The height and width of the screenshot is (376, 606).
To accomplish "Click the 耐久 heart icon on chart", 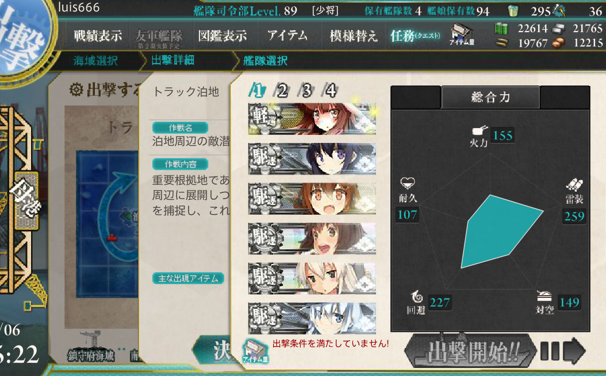I will coord(407,183).
